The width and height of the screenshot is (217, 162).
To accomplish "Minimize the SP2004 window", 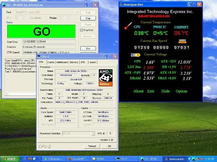I will click(x=86, y=5).
